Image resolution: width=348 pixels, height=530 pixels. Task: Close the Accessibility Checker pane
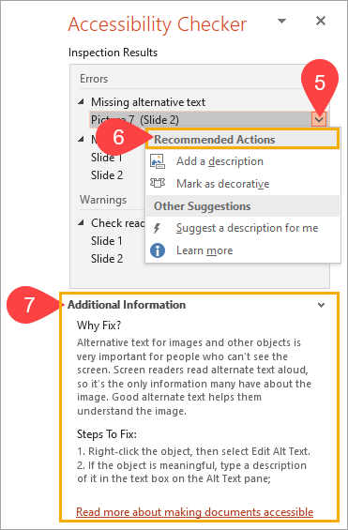click(321, 21)
